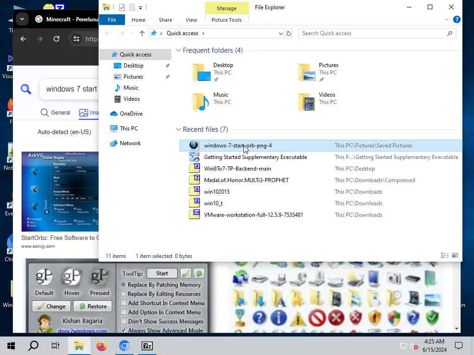Toggle Always Show Advanced Mode checkbox

[x=123, y=330]
